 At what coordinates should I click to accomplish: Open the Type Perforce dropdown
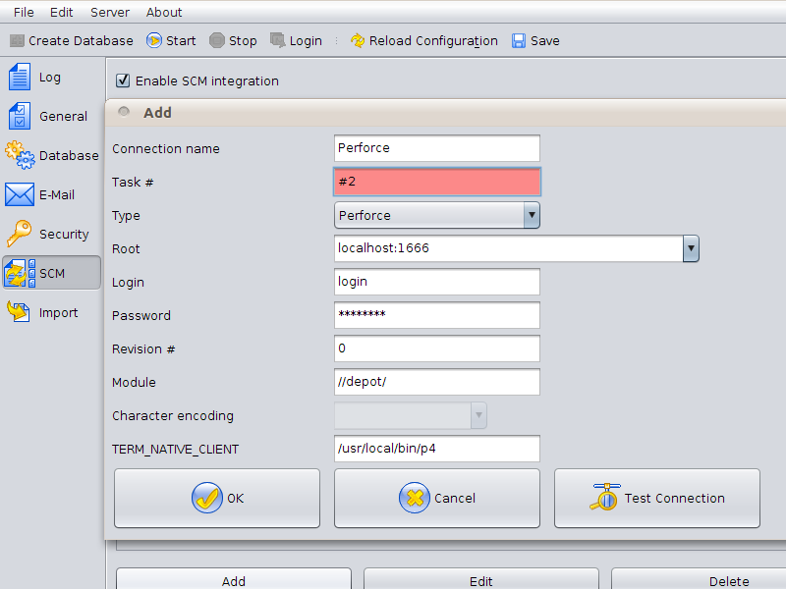tap(436, 215)
